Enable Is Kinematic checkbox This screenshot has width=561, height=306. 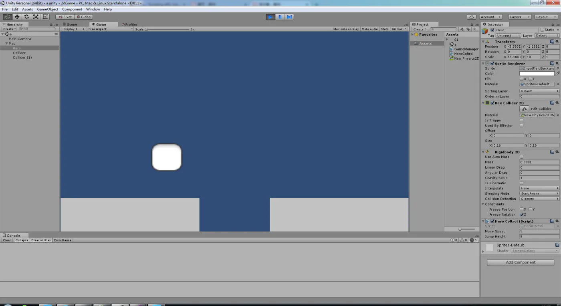(521, 183)
